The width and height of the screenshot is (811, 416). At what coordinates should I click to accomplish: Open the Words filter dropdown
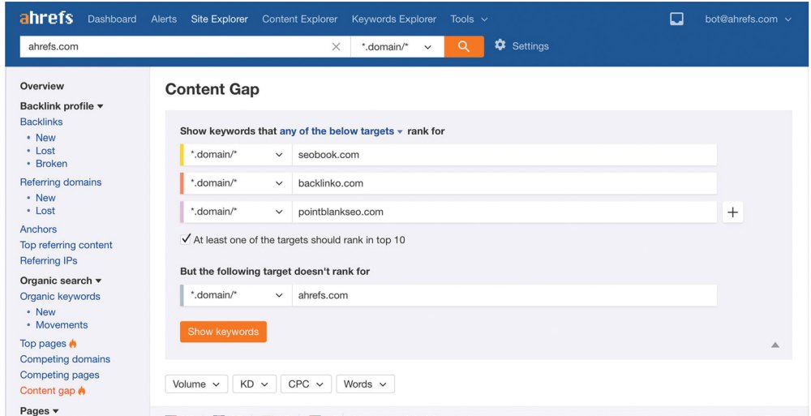coord(365,384)
